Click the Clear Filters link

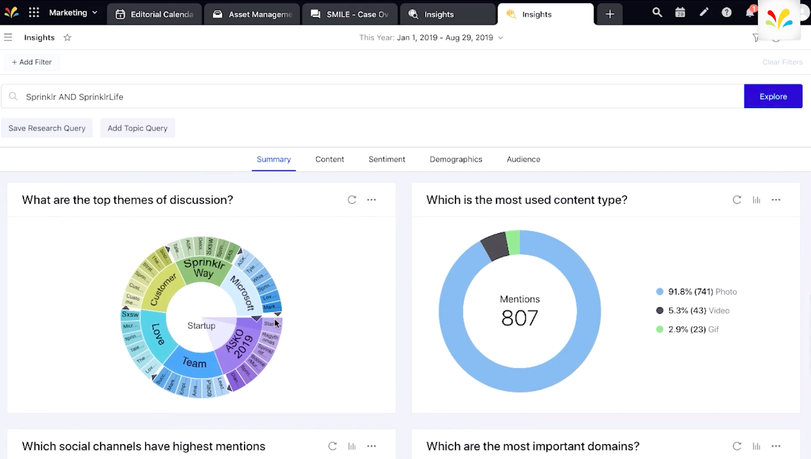tap(782, 62)
